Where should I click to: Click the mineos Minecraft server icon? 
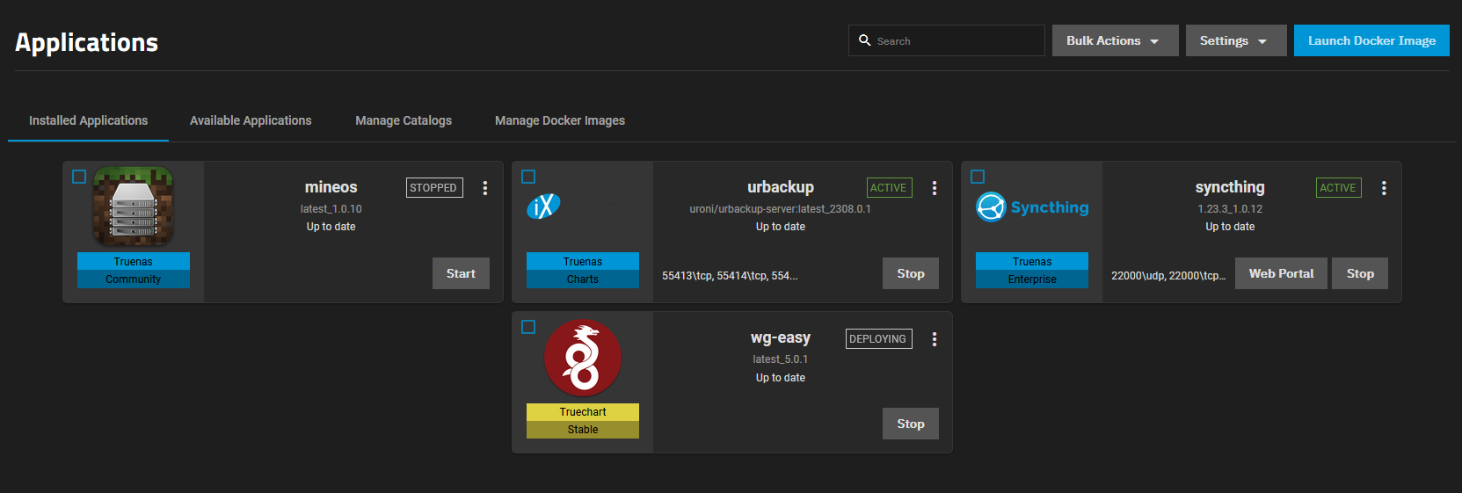(134, 207)
